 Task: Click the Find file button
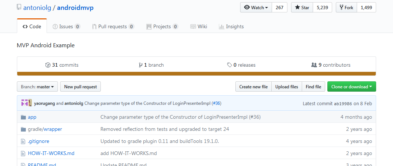click(x=313, y=86)
